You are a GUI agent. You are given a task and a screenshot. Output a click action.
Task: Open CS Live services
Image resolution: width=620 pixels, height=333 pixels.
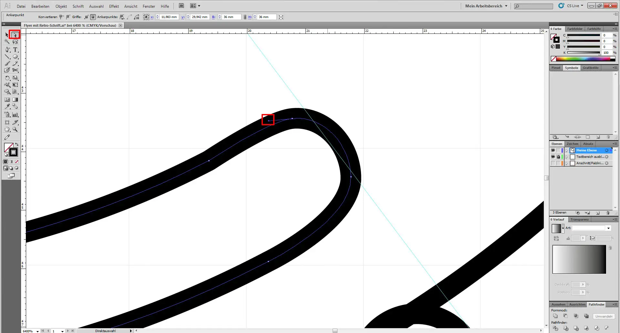pyautogui.click(x=571, y=6)
